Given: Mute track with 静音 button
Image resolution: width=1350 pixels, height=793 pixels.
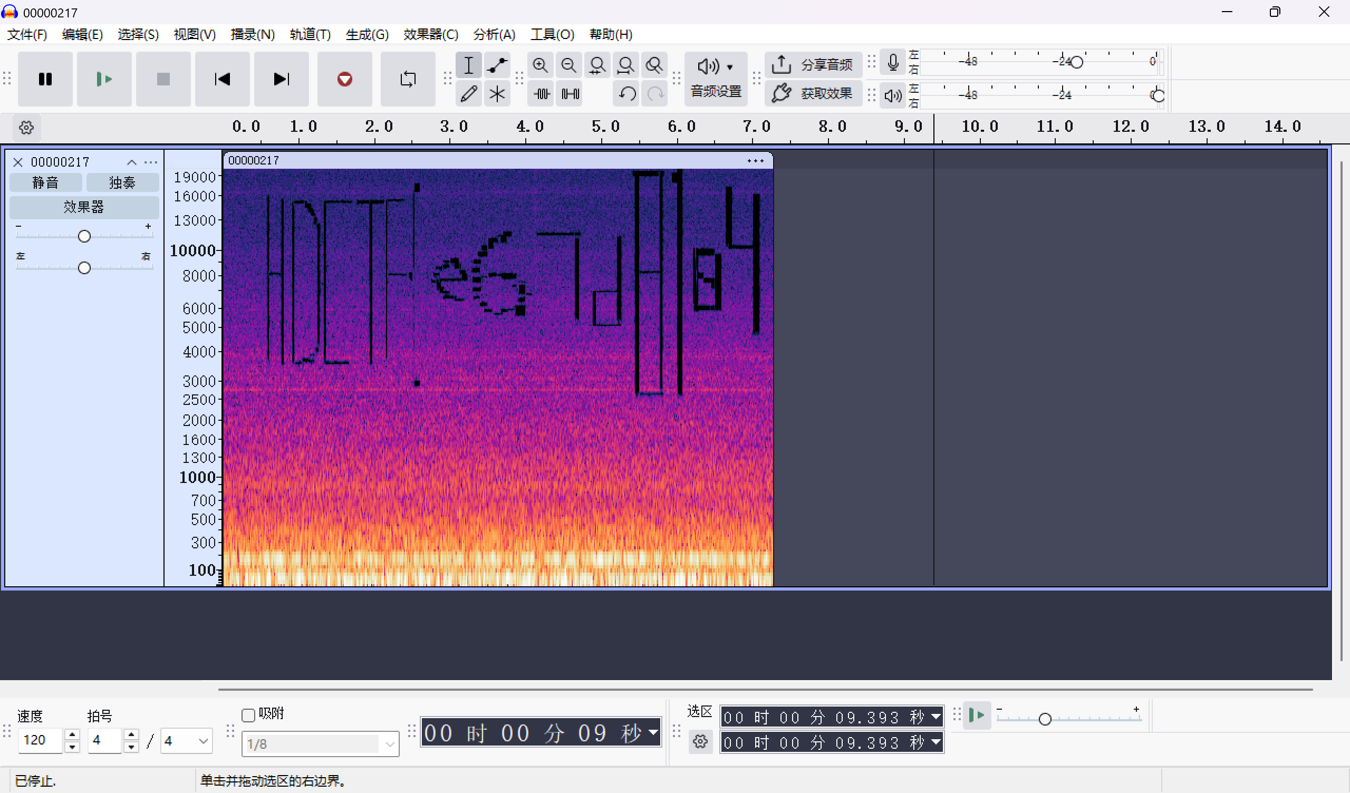Looking at the screenshot, I should point(45,183).
